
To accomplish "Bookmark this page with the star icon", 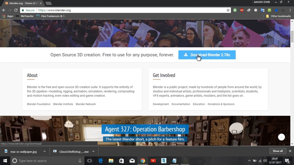I will (x=228, y=10).
